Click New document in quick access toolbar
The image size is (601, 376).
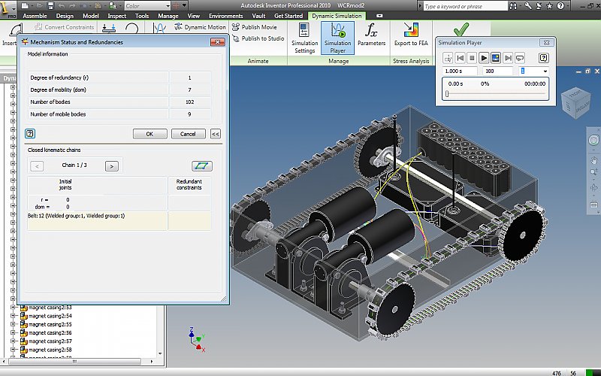pyautogui.click(x=25, y=6)
